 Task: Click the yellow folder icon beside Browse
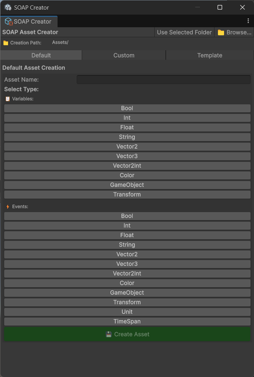[220, 32]
